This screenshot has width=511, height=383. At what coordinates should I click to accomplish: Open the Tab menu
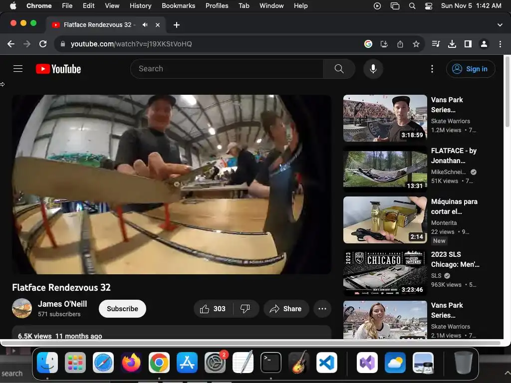[x=244, y=5]
